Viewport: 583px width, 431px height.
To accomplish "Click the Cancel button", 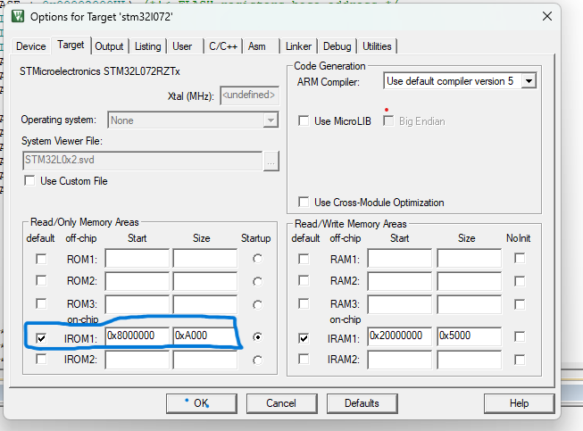I will point(281,403).
